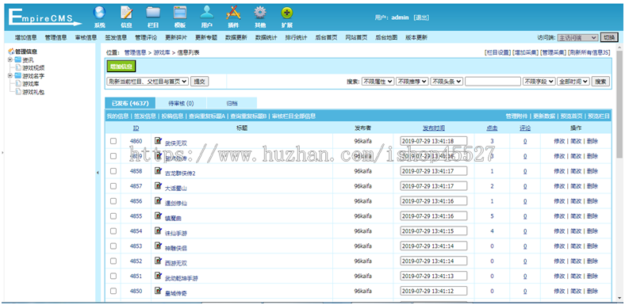Open the 管理信息 menu item
The height and width of the screenshot is (305, 625).
(56, 37)
